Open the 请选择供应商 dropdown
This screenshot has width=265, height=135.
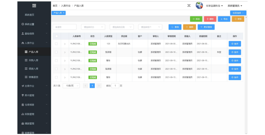click(122, 27)
